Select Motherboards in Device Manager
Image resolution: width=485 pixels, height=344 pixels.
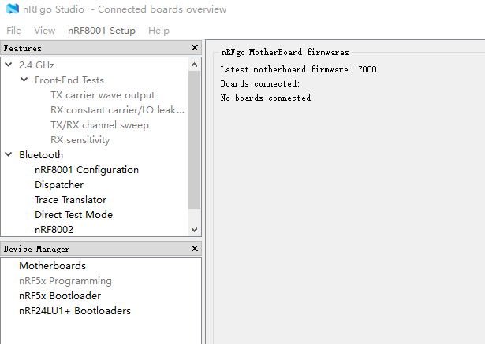(52, 266)
